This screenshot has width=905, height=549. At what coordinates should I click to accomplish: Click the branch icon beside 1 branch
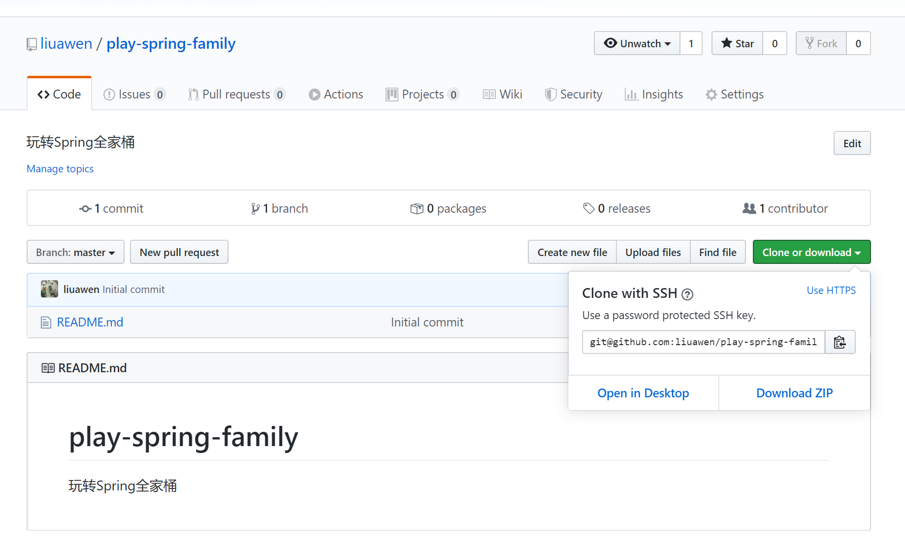pos(255,209)
